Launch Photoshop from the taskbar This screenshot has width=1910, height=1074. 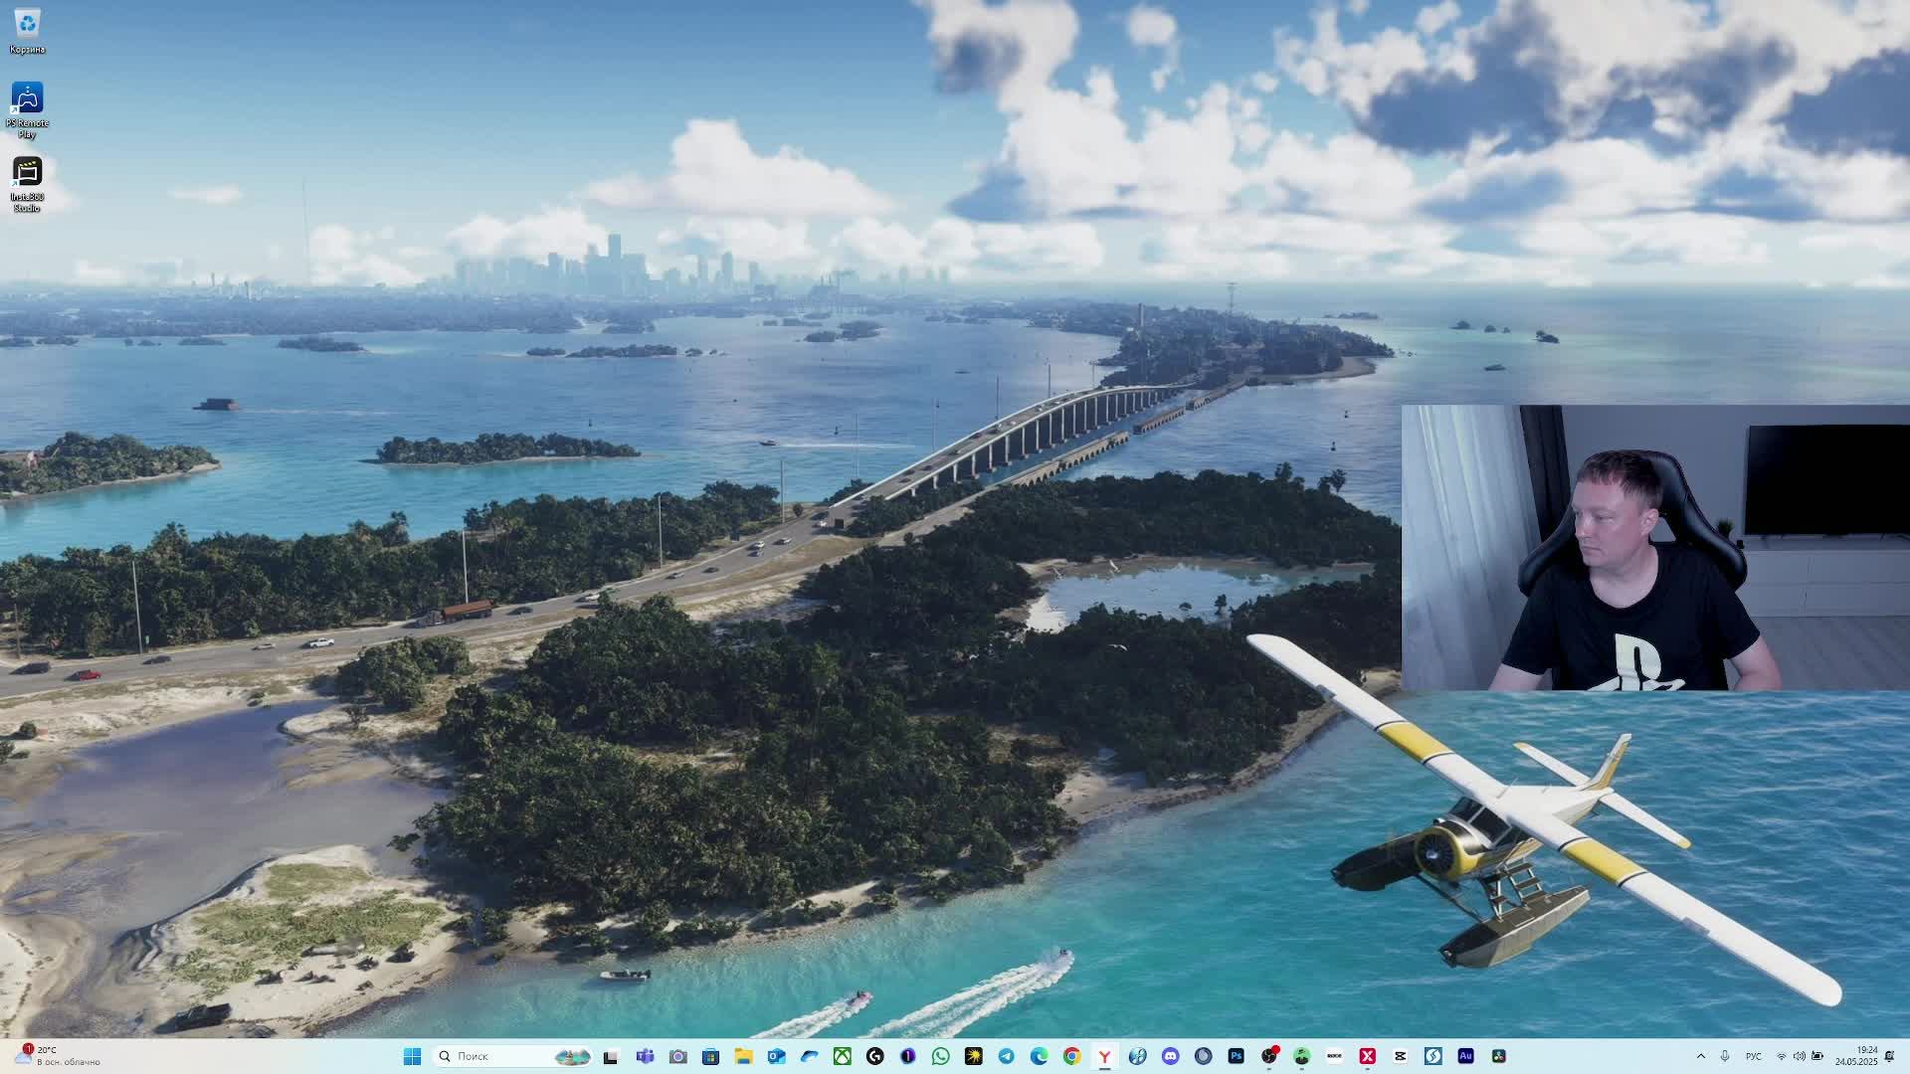point(1236,1056)
